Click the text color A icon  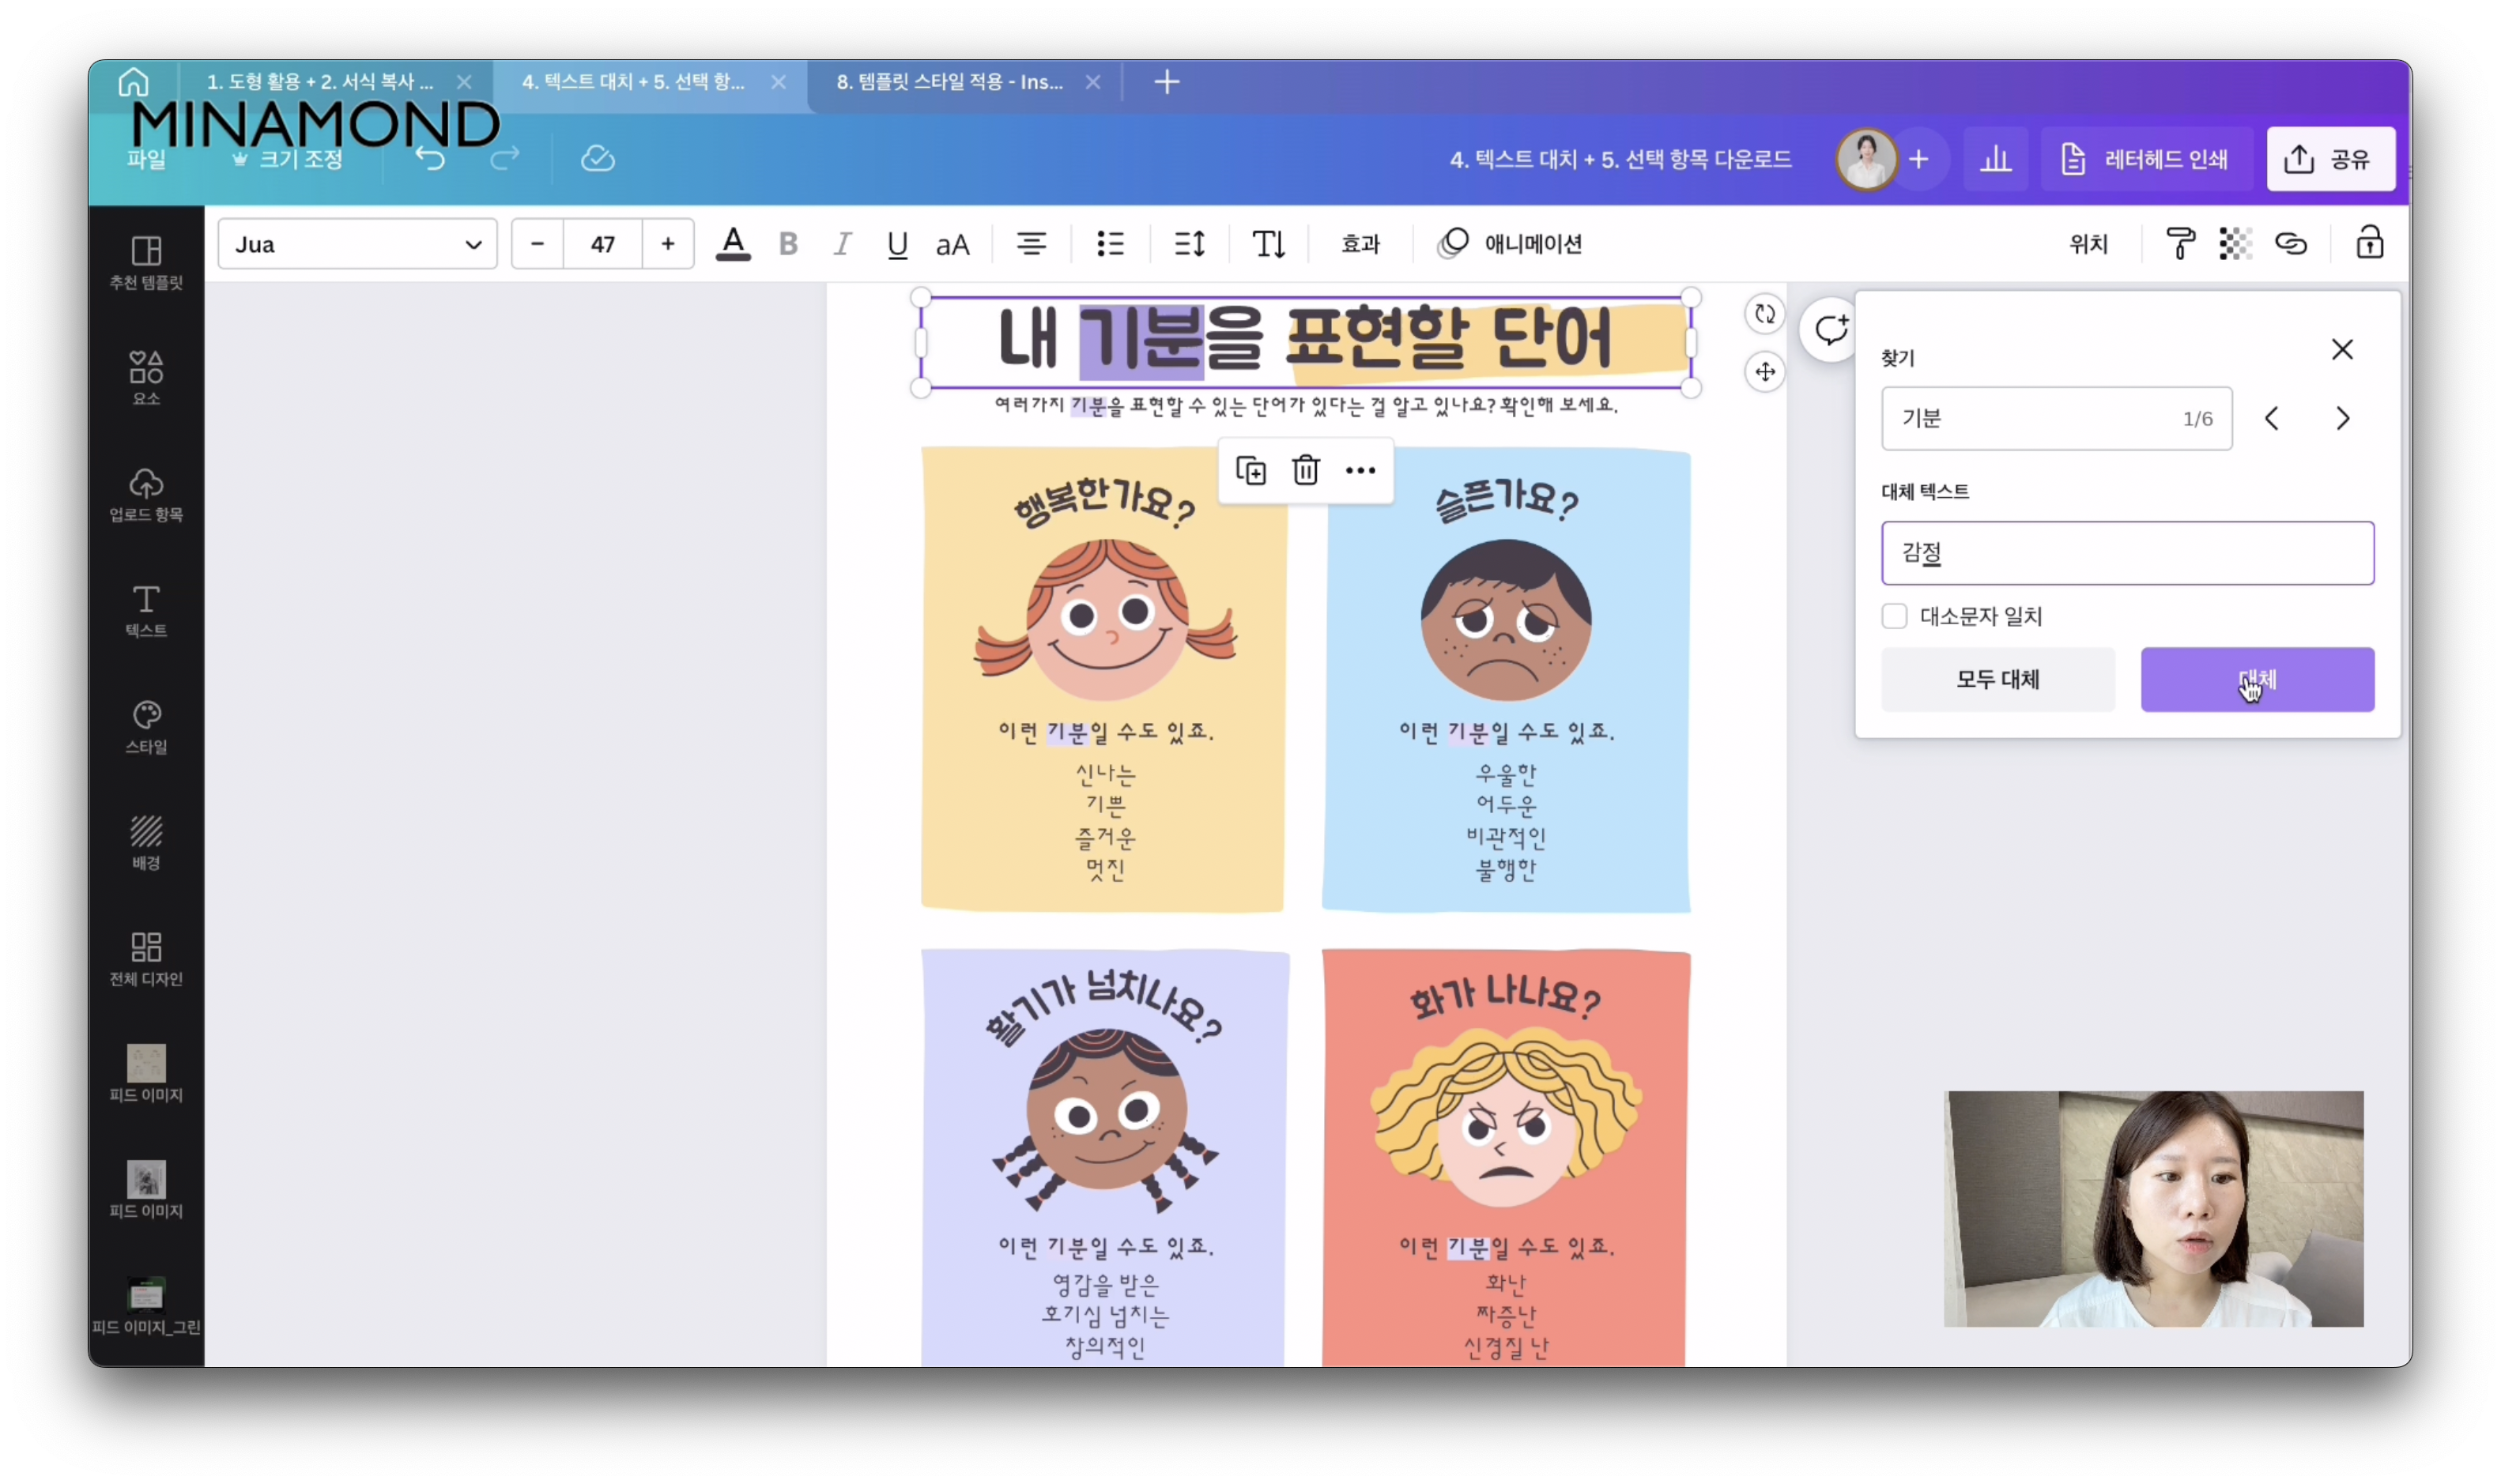(x=733, y=243)
